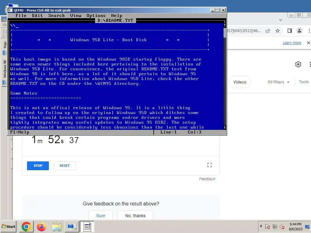This screenshot has height=233, width=311.
Task: Open the Edit menu in the QEMU editor
Action: 37,15
